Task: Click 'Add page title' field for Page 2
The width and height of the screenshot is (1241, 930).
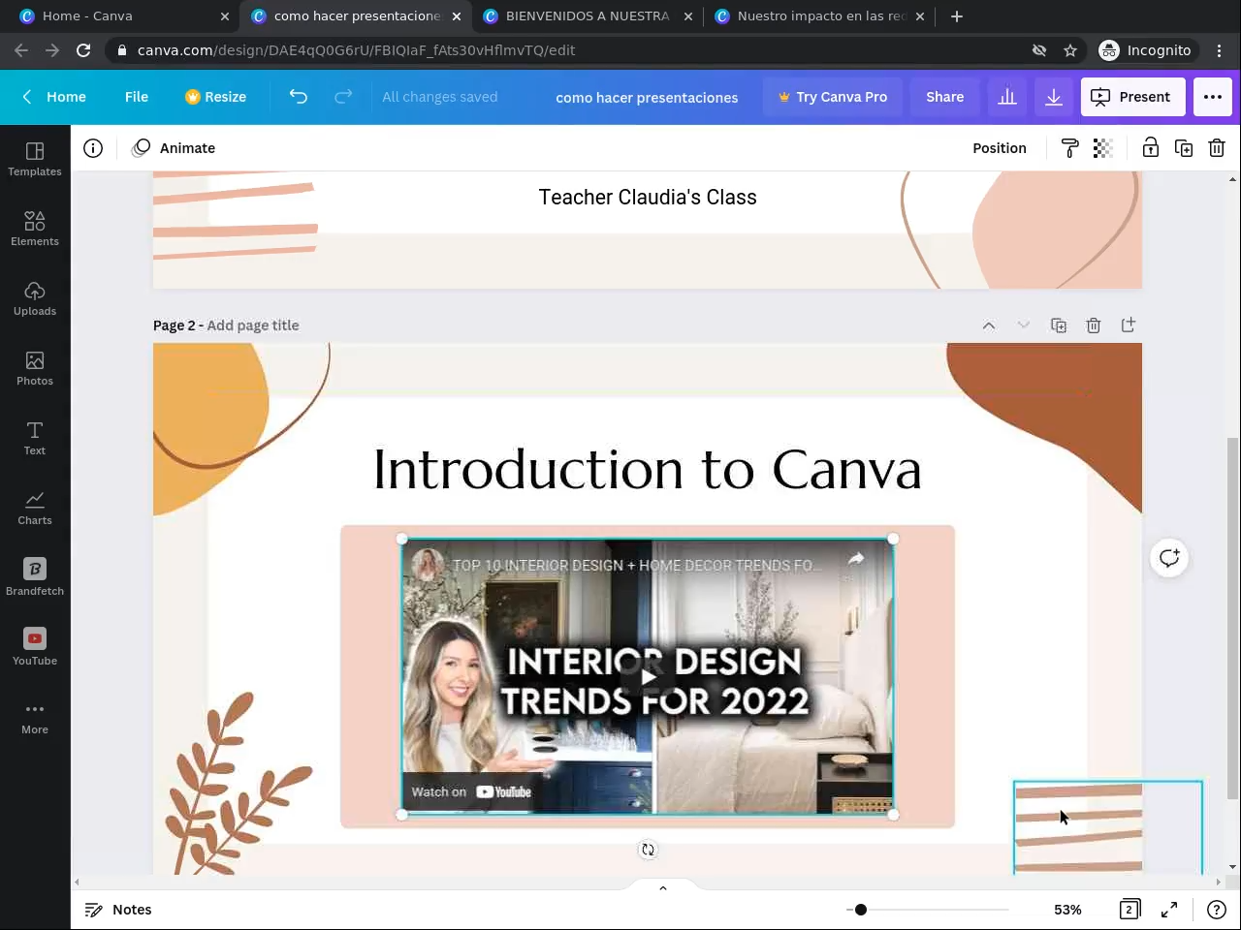Action: point(253,325)
